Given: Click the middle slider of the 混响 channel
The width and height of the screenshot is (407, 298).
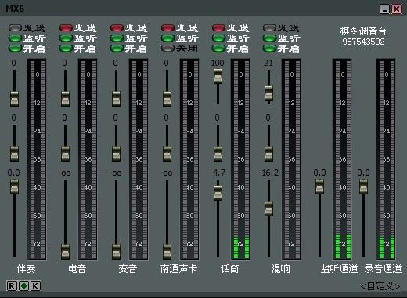Looking at the screenshot, I should tap(268, 154).
